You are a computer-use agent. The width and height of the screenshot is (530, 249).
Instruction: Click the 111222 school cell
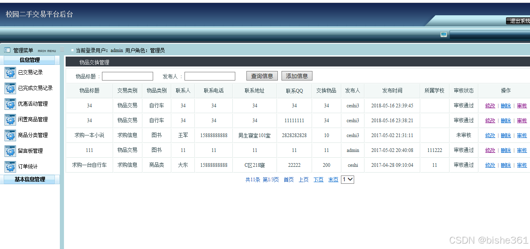point(435,150)
